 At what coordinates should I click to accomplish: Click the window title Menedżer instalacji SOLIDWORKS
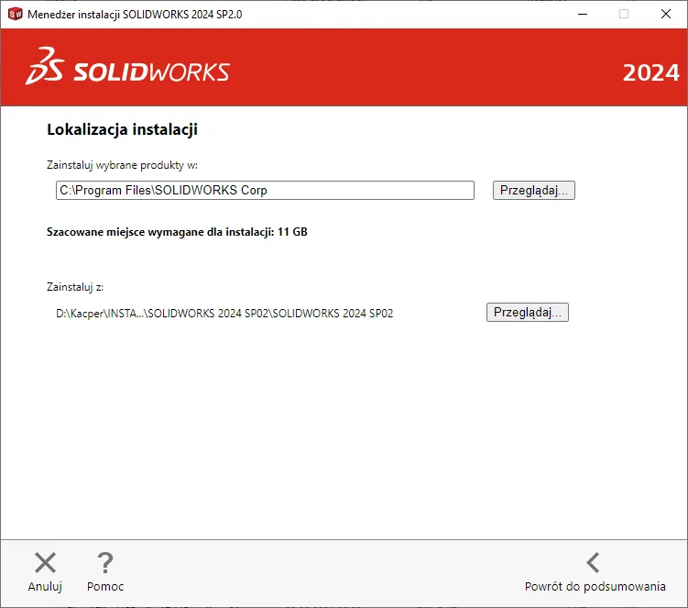[135, 15]
